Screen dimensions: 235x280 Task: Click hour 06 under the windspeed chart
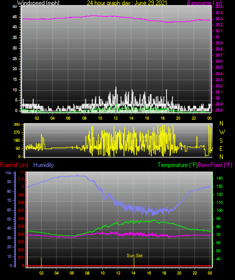[x=68, y=118]
